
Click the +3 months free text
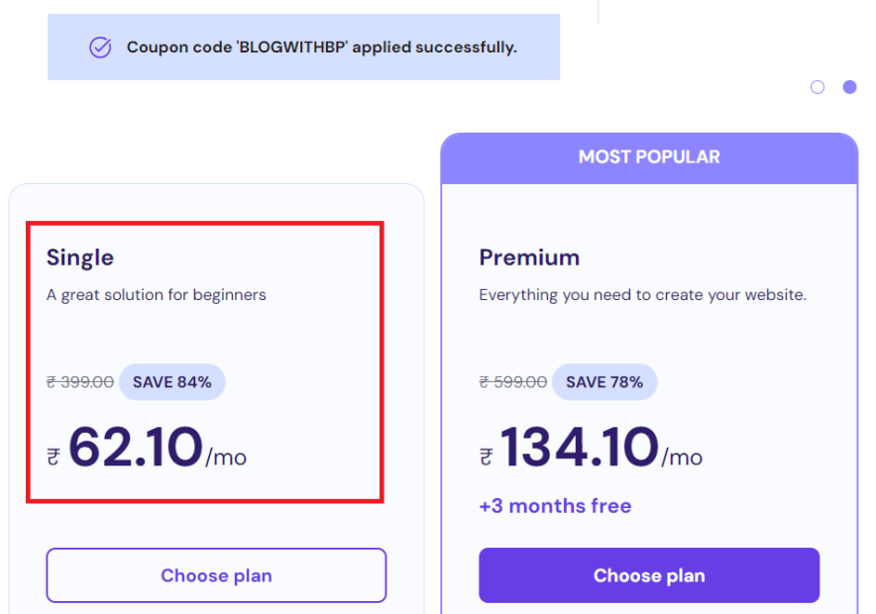coord(555,506)
